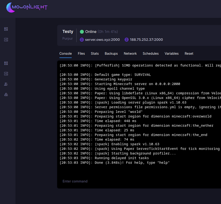Focus the Enter command input field

[135, 181]
